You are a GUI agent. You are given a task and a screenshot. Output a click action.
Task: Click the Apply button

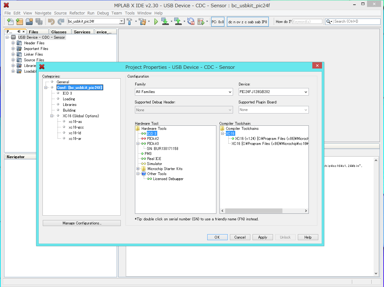(263, 237)
